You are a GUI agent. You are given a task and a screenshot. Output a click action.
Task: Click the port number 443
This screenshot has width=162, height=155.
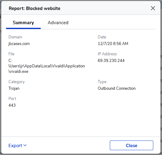(12, 105)
